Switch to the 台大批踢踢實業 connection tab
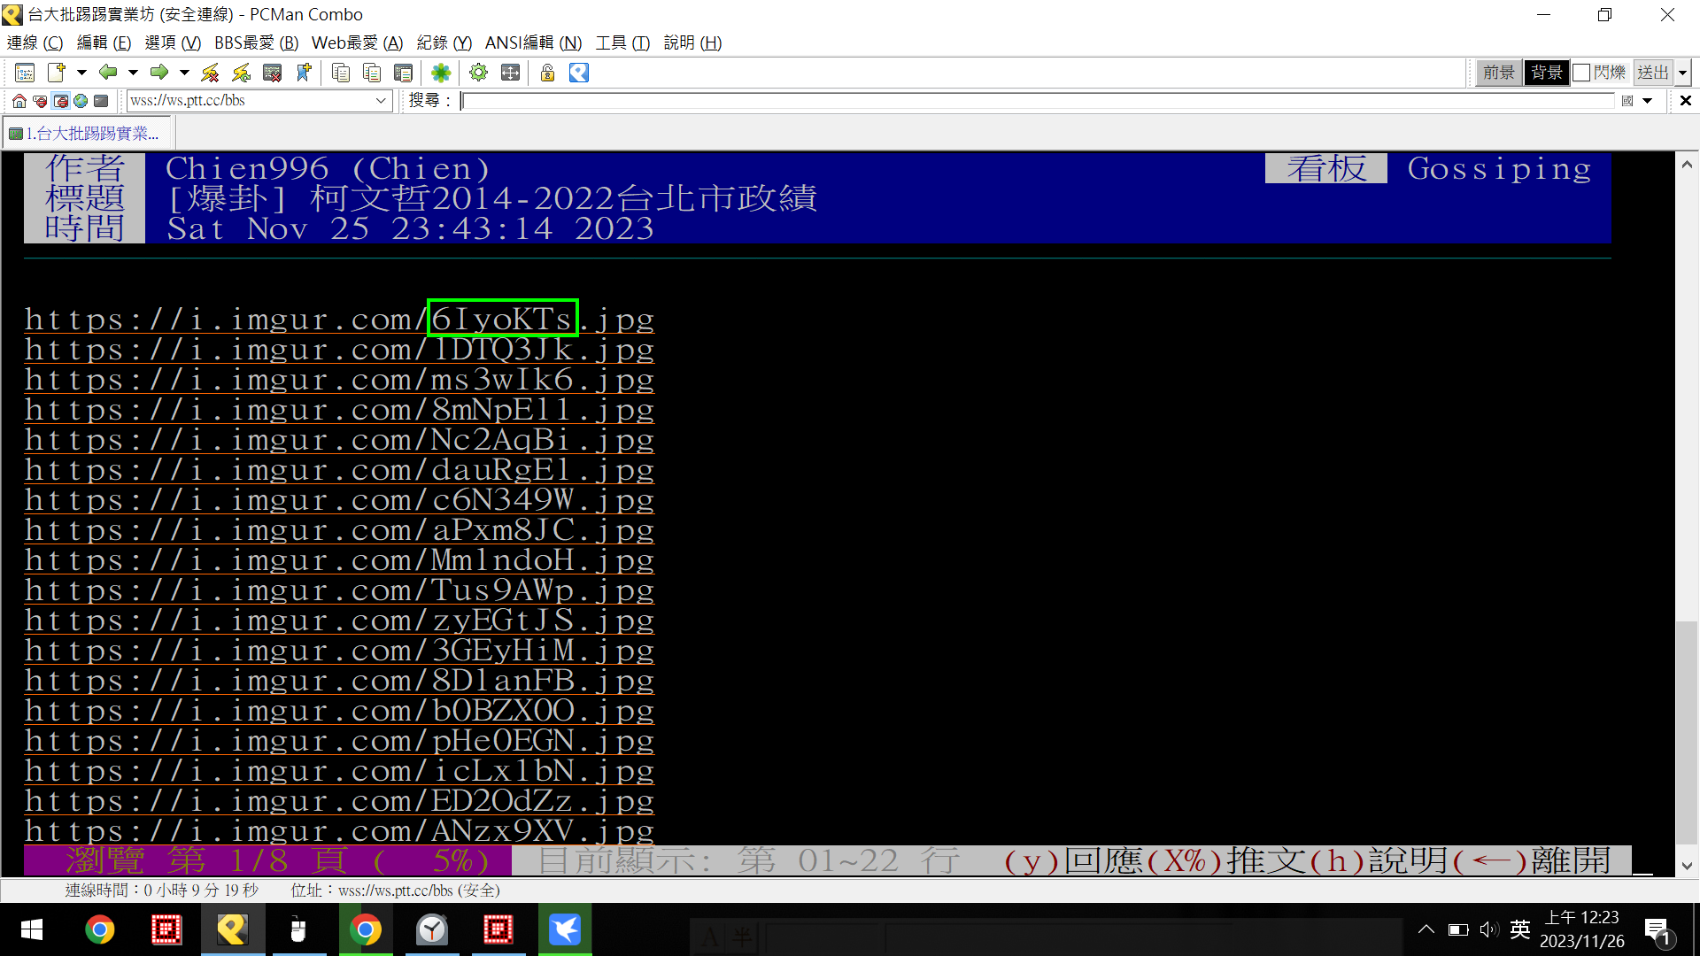Image resolution: width=1700 pixels, height=956 pixels. coord(87,134)
